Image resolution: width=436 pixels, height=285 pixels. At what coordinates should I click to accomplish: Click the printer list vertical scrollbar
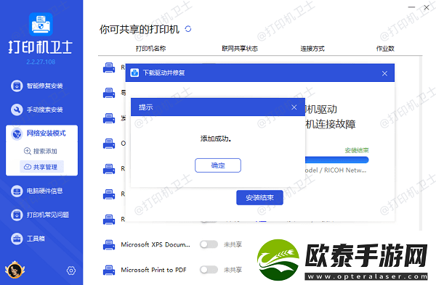pos(421,143)
